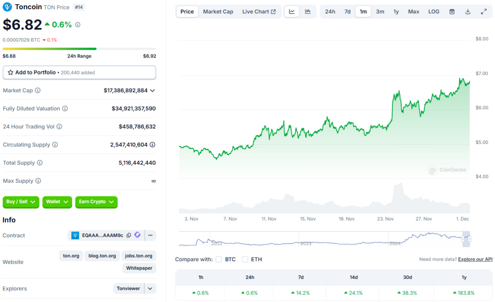The height and width of the screenshot is (302, 495).
Task: Open the Live Chart tab
Action: pyautogui.click(x=259, y=12)
